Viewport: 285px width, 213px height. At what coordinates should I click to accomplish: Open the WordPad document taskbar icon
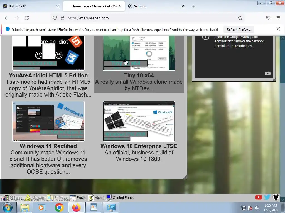point(94,207)
